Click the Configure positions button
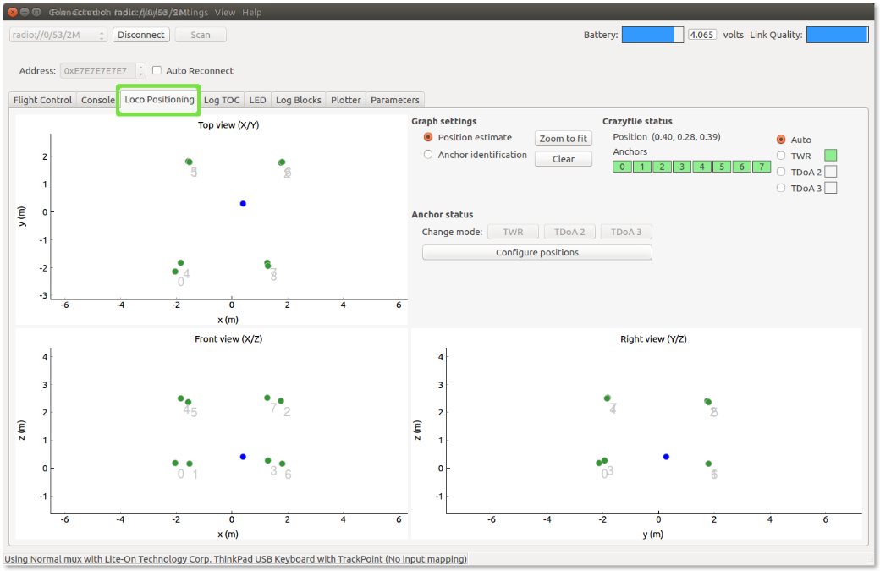Screen dimensions: 880x571 pyautogui.click(x=537, y=252)
